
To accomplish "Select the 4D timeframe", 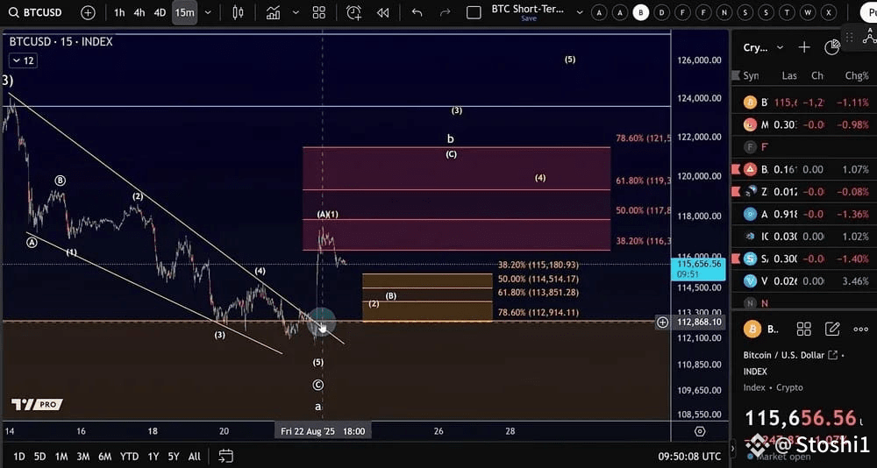I will tap(160, 12).
